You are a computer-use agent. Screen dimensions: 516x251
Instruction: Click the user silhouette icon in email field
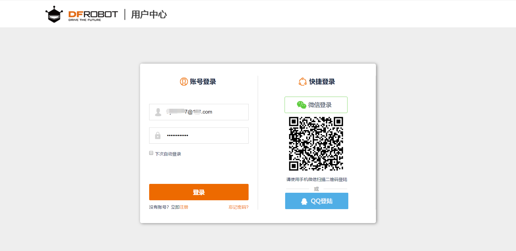tap(158, 112)
